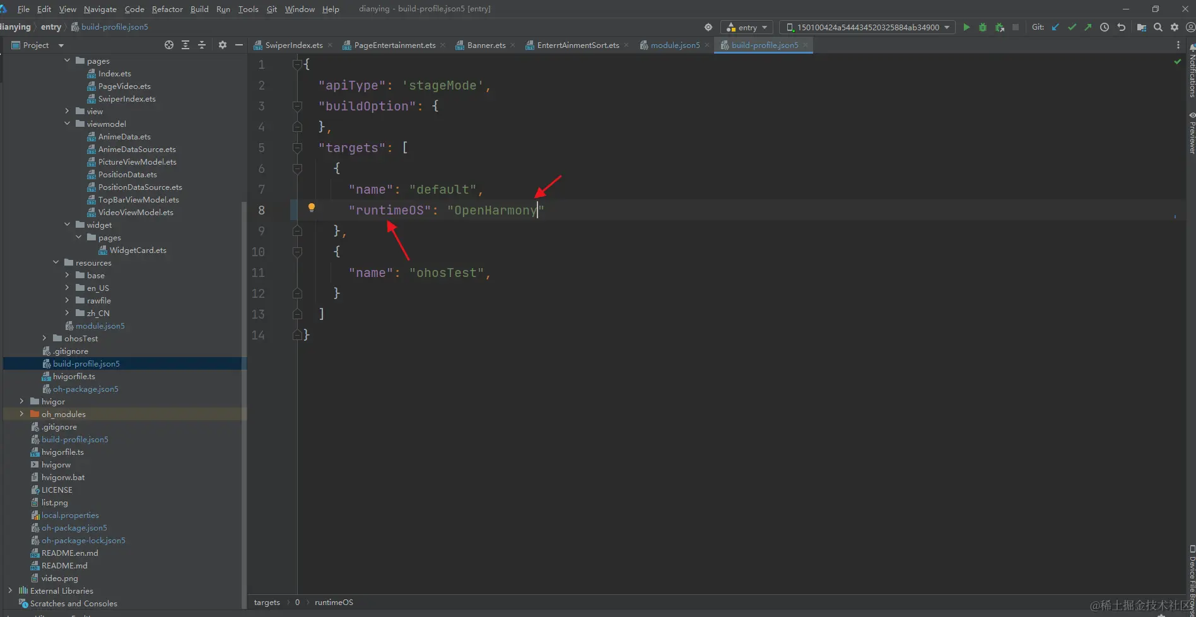The image size is (1196, 617).
Task: Click the runtimeOS breadcrumb at the bottom
Action: tap(334, 602)
